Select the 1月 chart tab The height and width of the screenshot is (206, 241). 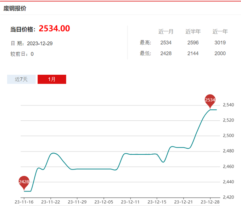click(x=52, y=79)
